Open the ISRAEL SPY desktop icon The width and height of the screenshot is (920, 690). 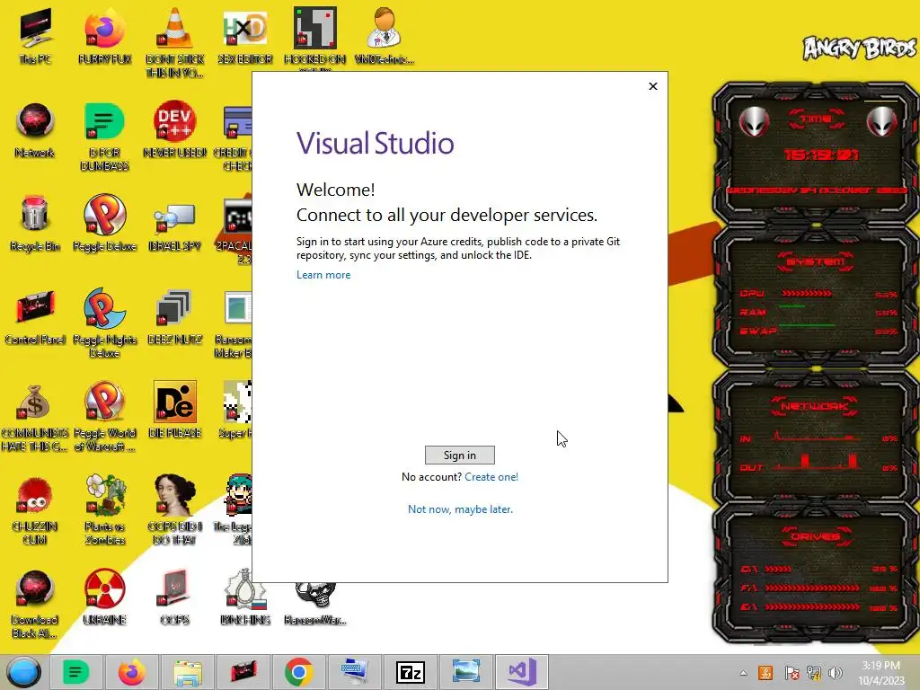pos(175,229)
